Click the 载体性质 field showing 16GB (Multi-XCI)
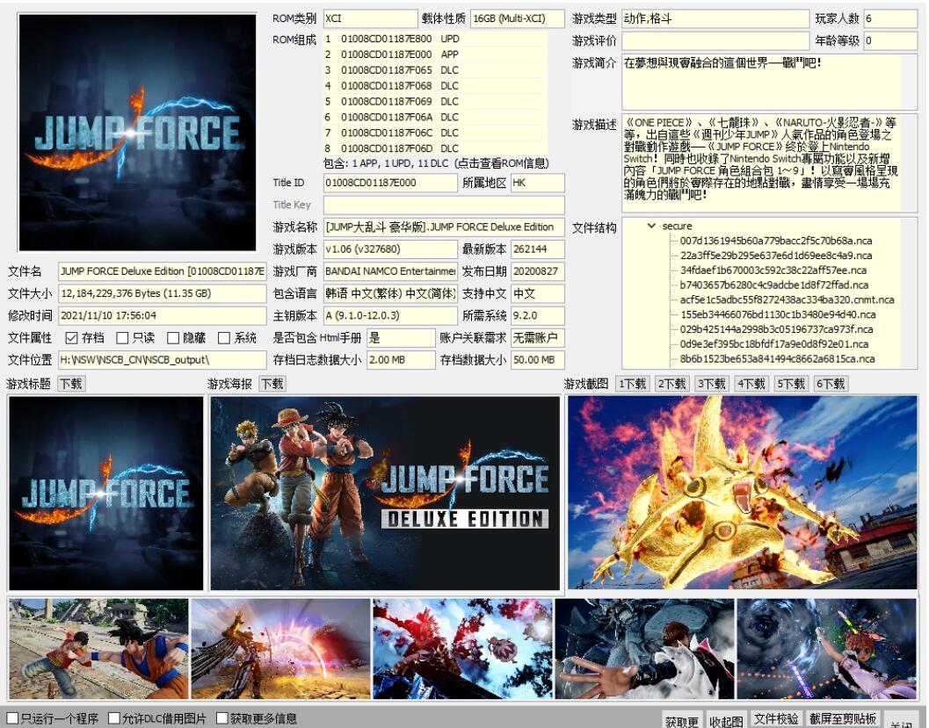This screenshot has width=929, height=728. 517,18
